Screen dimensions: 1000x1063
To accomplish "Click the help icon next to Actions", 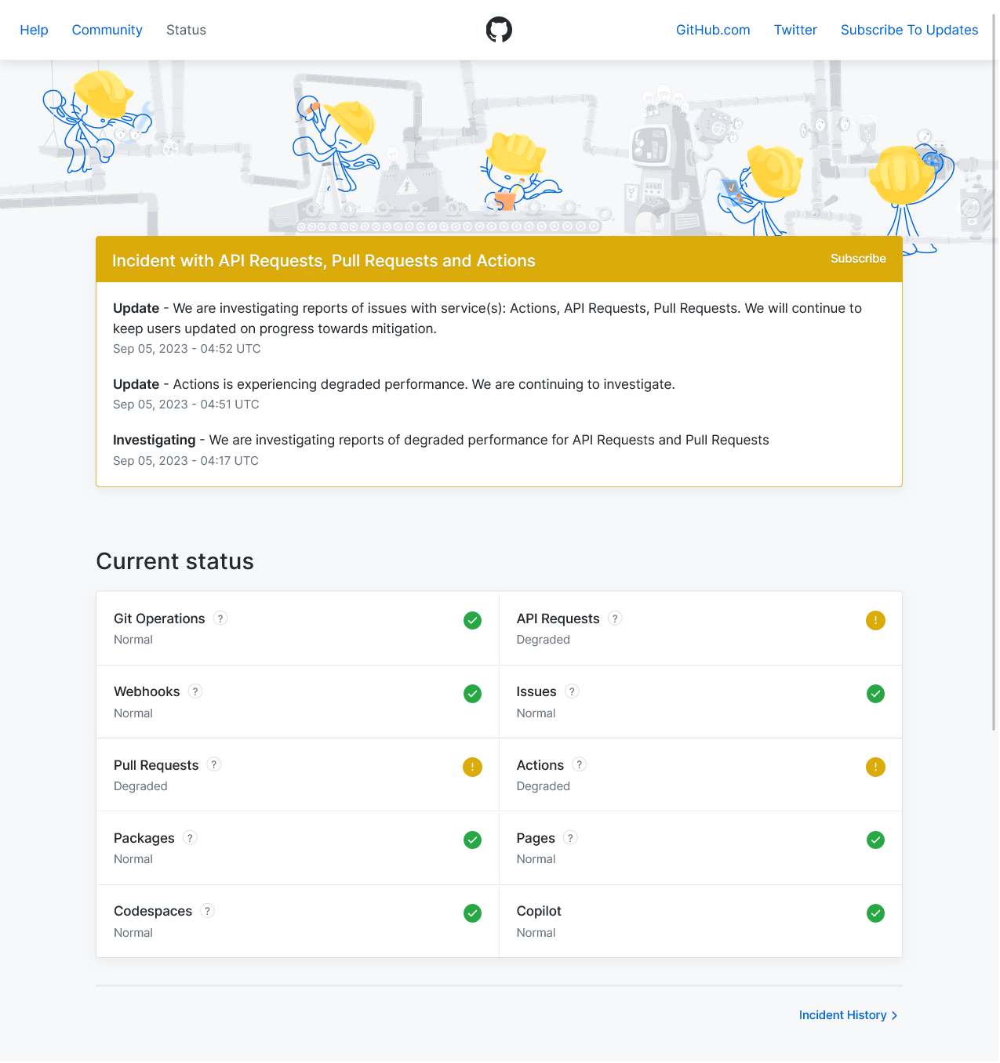I will pyautogui.click(x=580, y=764).
